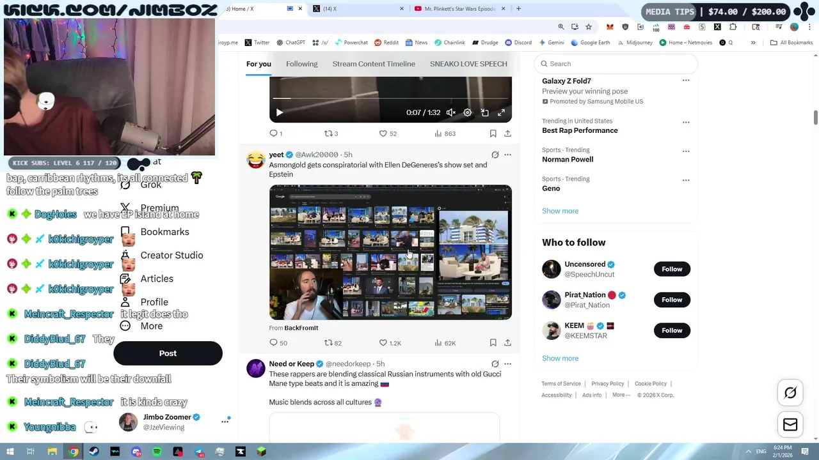Follow Uncensored @SpeechUncut
Screen dimensions: 819x460
coord(672,269)
